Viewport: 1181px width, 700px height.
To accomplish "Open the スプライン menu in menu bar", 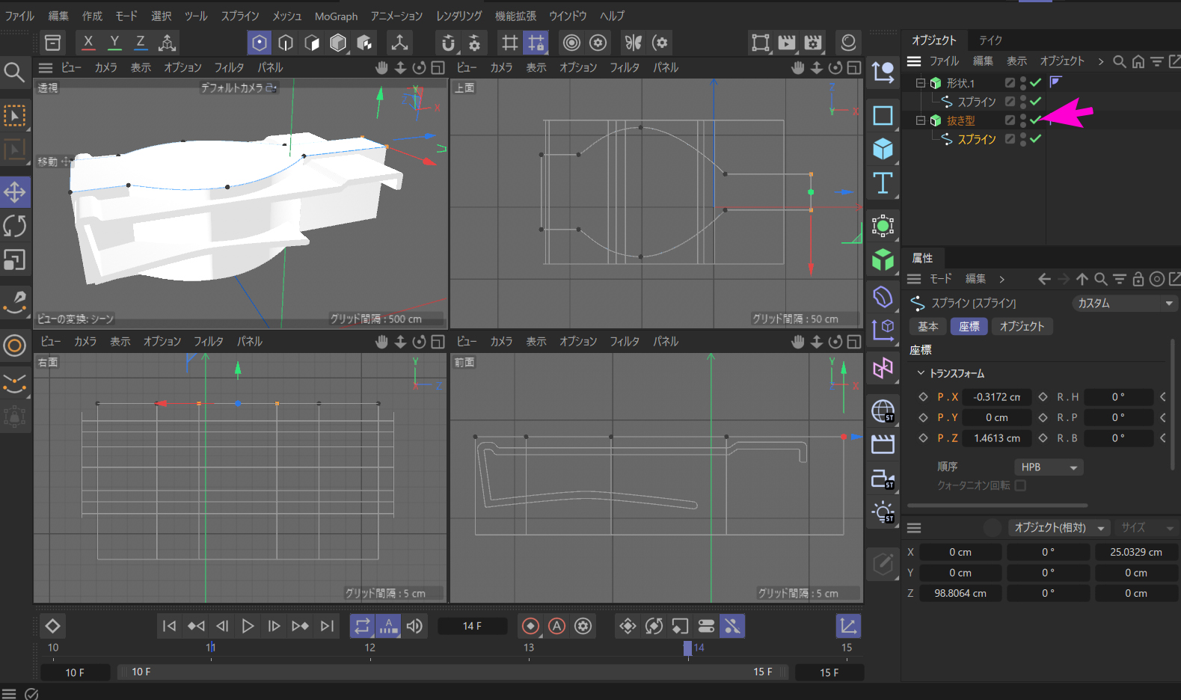I will pos(239,16).
